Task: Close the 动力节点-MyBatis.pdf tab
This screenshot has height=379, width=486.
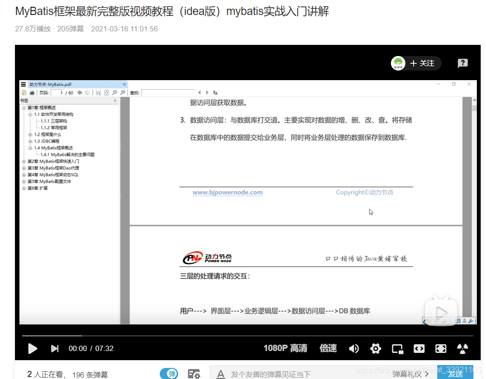Action: [125, 84]
